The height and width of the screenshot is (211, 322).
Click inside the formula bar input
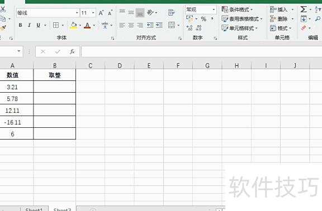click(x=202, y=51)
